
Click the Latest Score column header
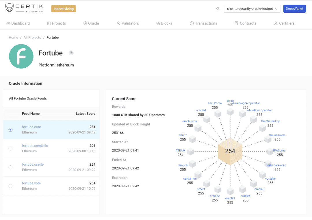[86, 114]
